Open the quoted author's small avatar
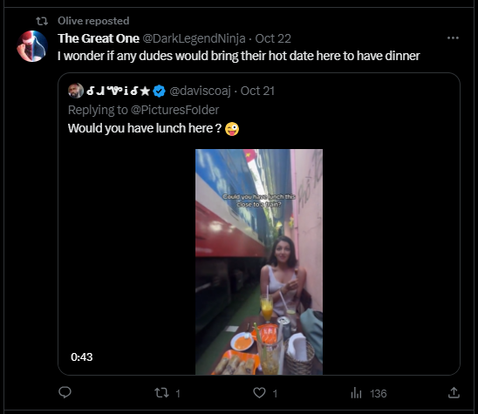The width and height of the screenshot is (478, 414). click(76, 91)
